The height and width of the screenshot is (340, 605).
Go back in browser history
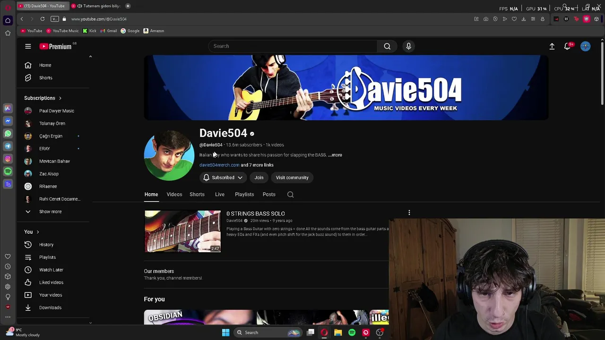tap(22, 19)
